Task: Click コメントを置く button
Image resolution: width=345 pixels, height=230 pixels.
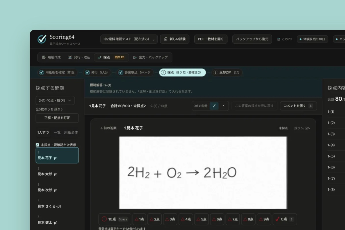Action: tap(298, 106)
